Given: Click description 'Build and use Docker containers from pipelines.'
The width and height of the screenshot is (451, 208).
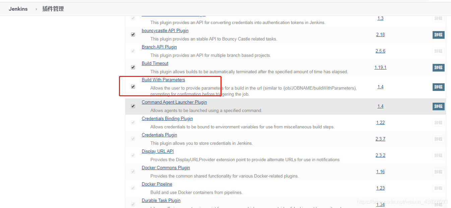Looking at the screenshot, I should [x=196, y=192].
